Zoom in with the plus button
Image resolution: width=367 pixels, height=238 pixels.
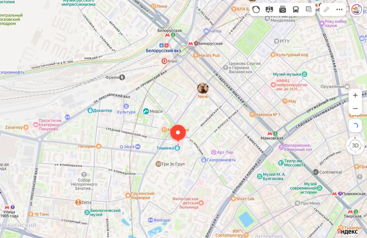355,95
